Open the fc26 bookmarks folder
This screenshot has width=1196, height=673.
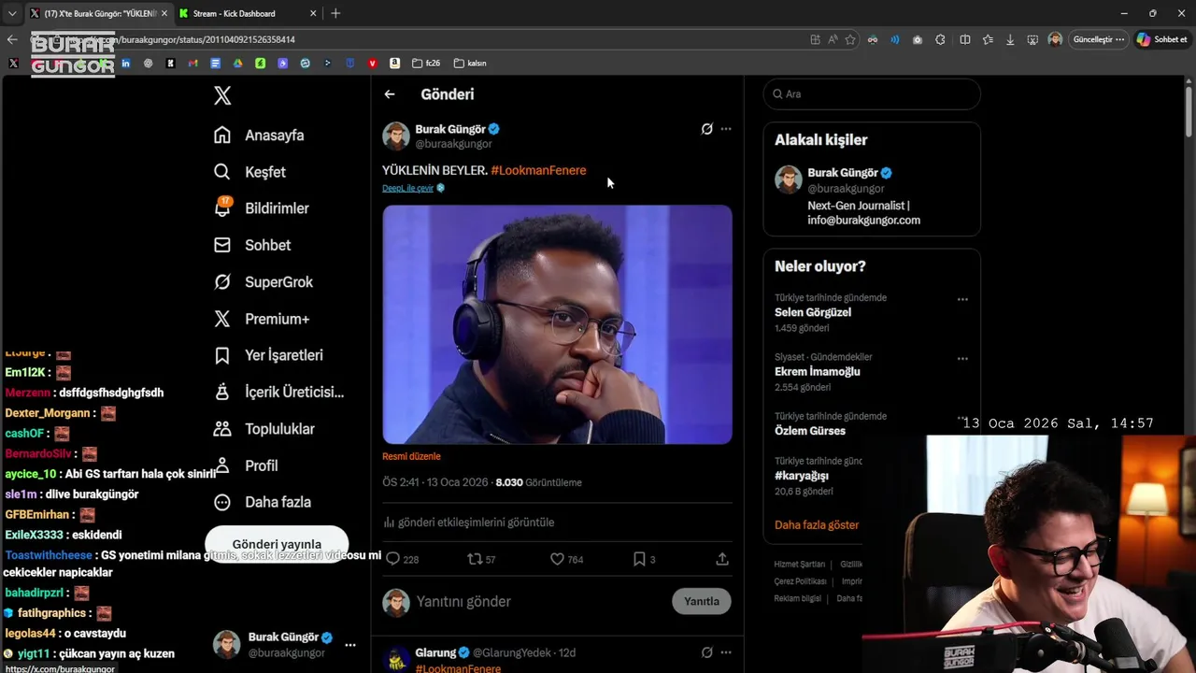426,63
